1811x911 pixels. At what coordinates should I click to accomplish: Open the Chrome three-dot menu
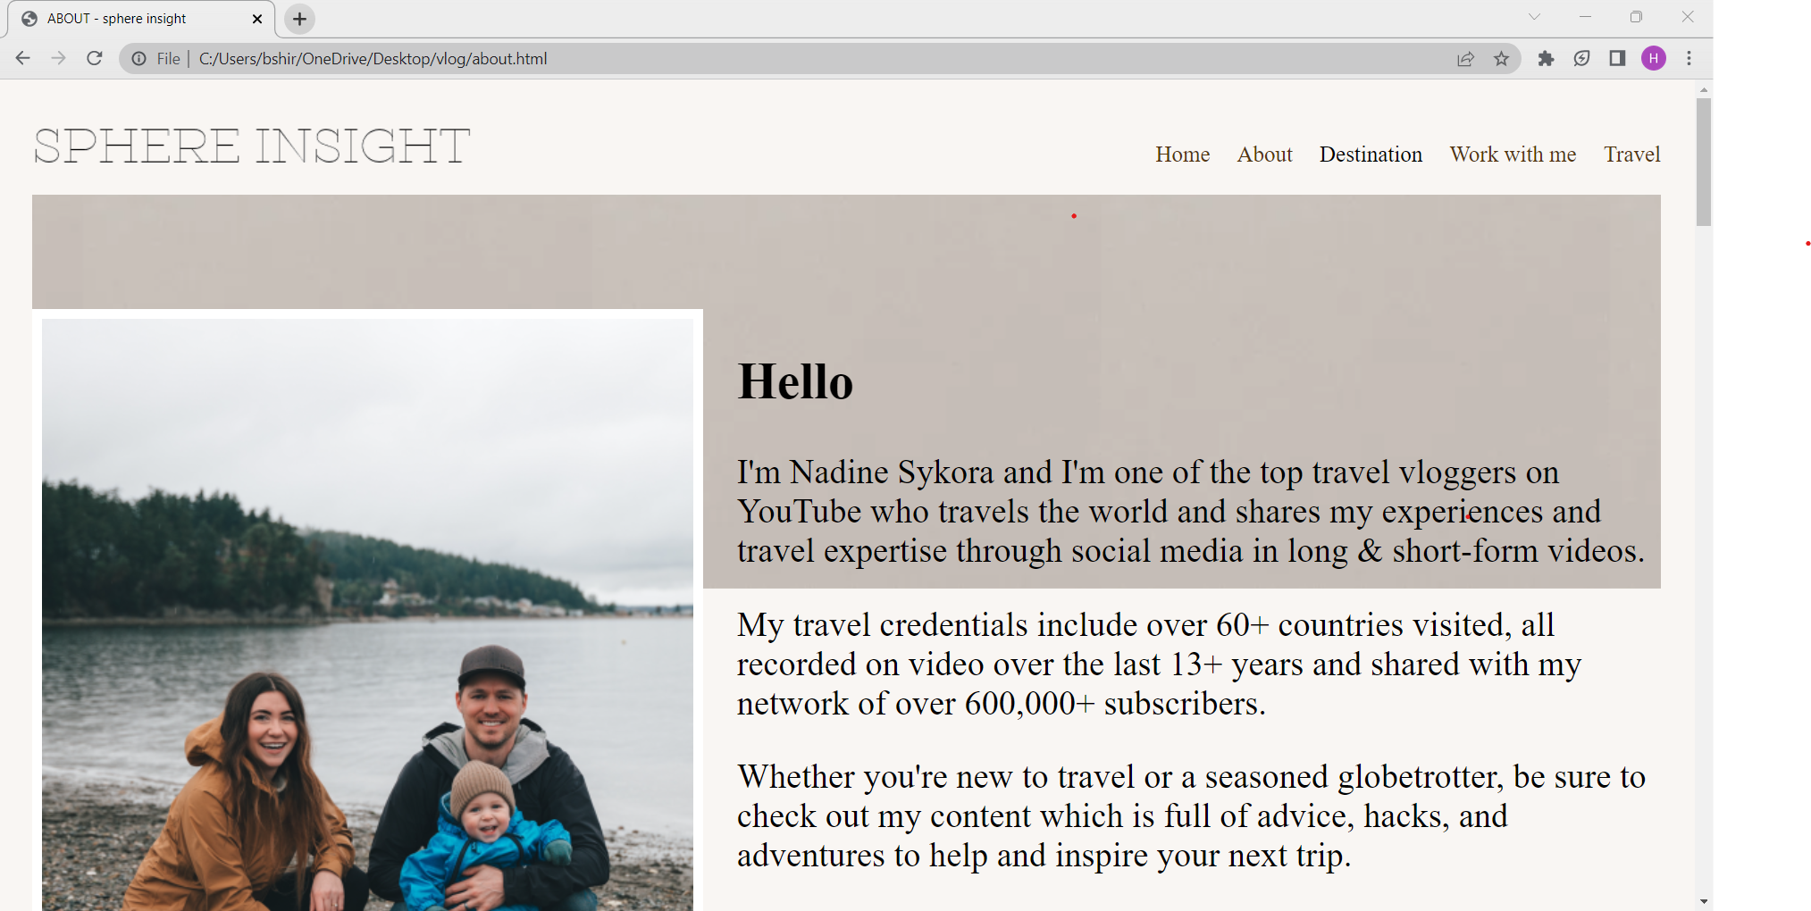[x=1689, y=59]
